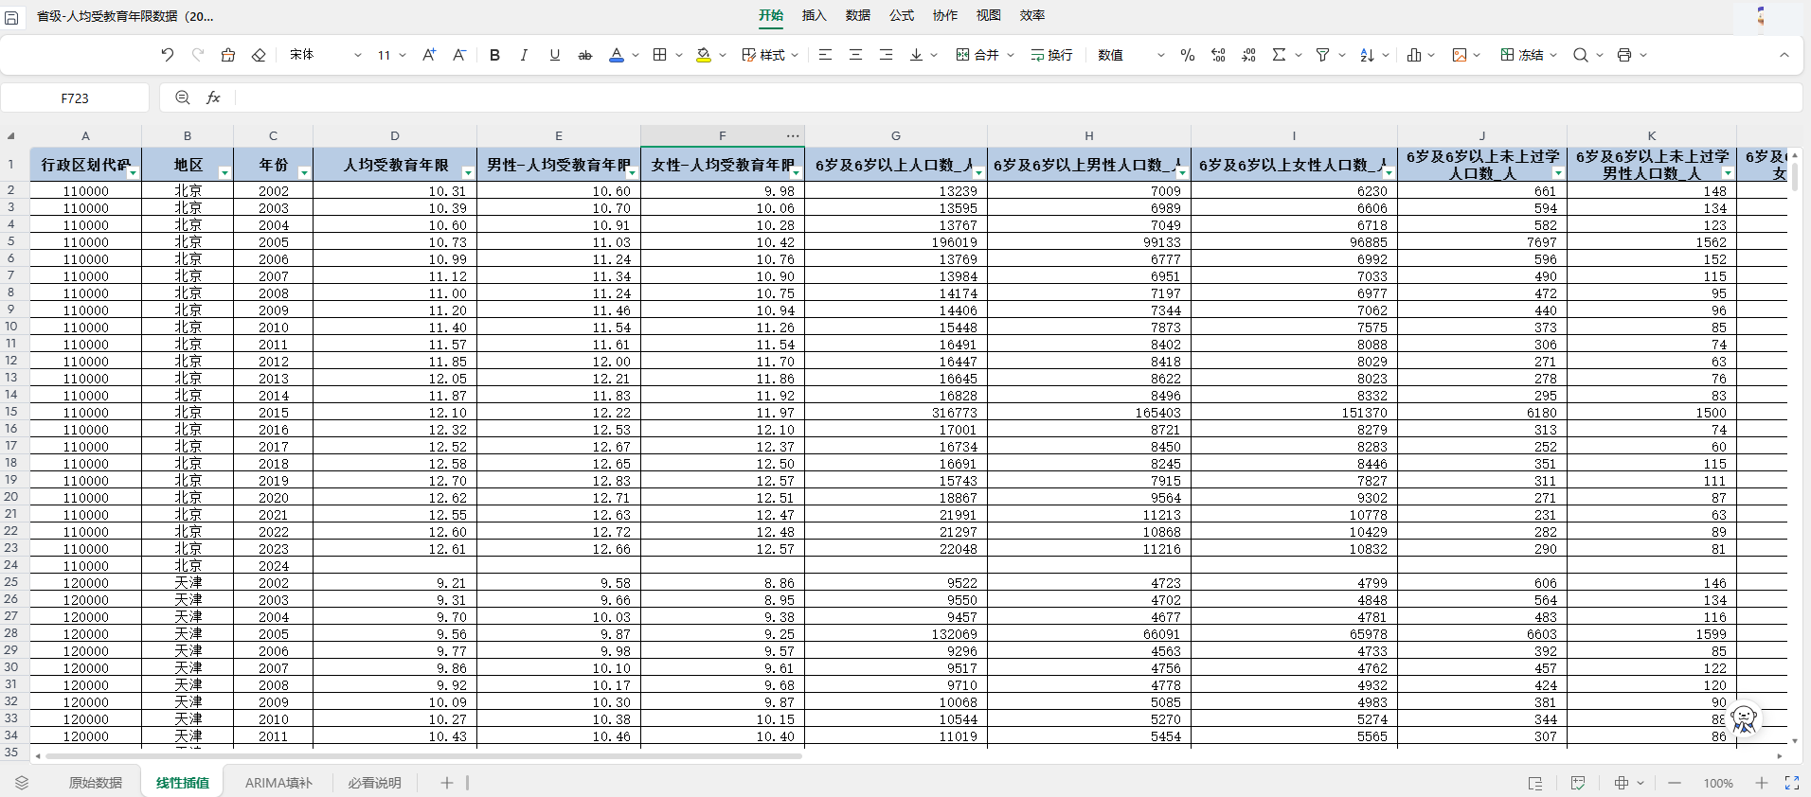The height and width of the screenshot is (797, 1811).
Task: Center-align the cell text
Action: tap(855, 55)
